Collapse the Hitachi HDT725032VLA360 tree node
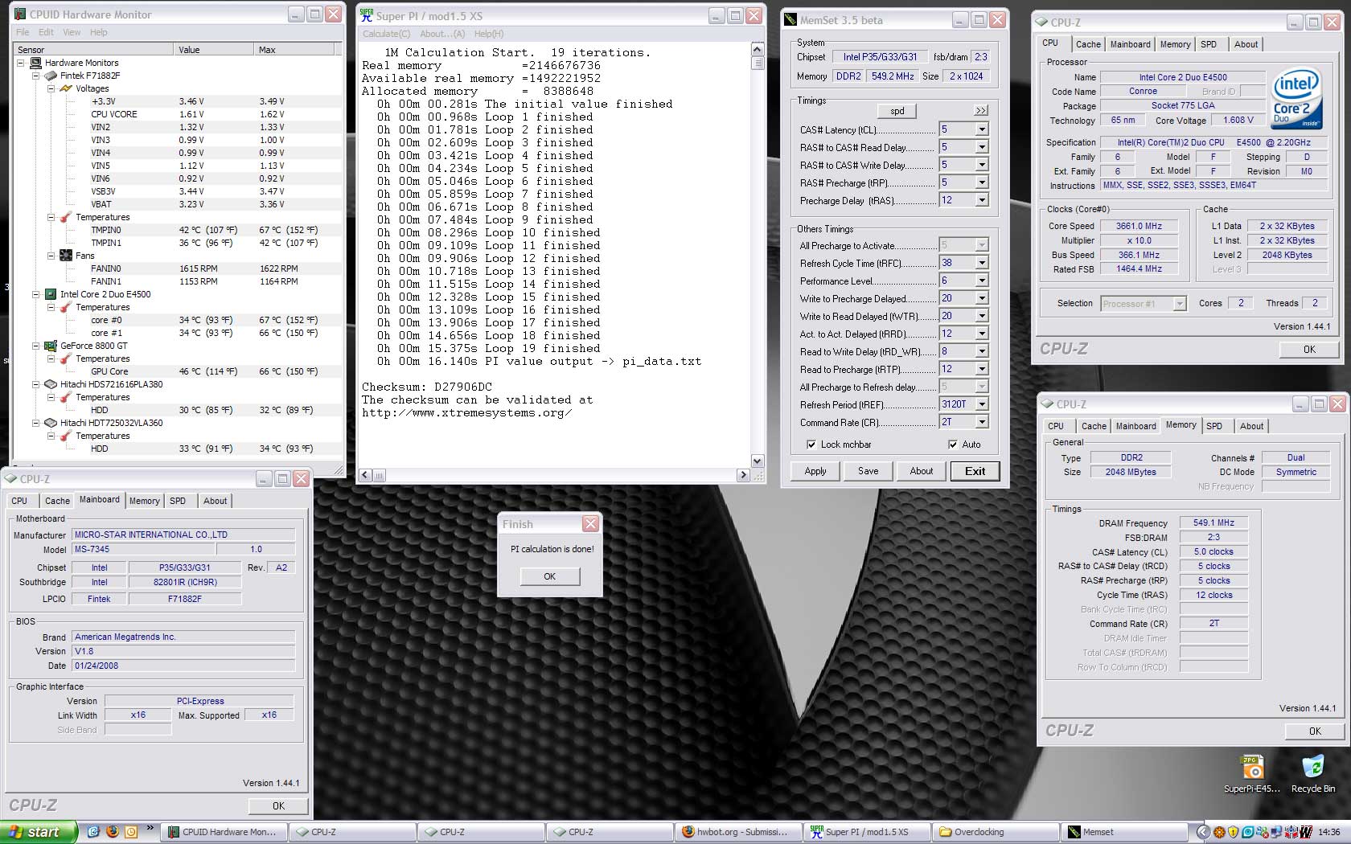The height and width of the screenshot is (844, 1351). [x=35, y=423]
